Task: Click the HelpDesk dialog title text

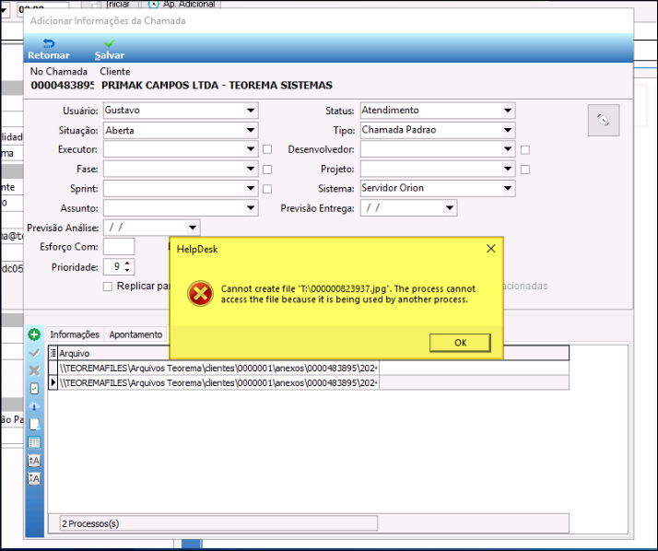Action: [x=197, y=250]
